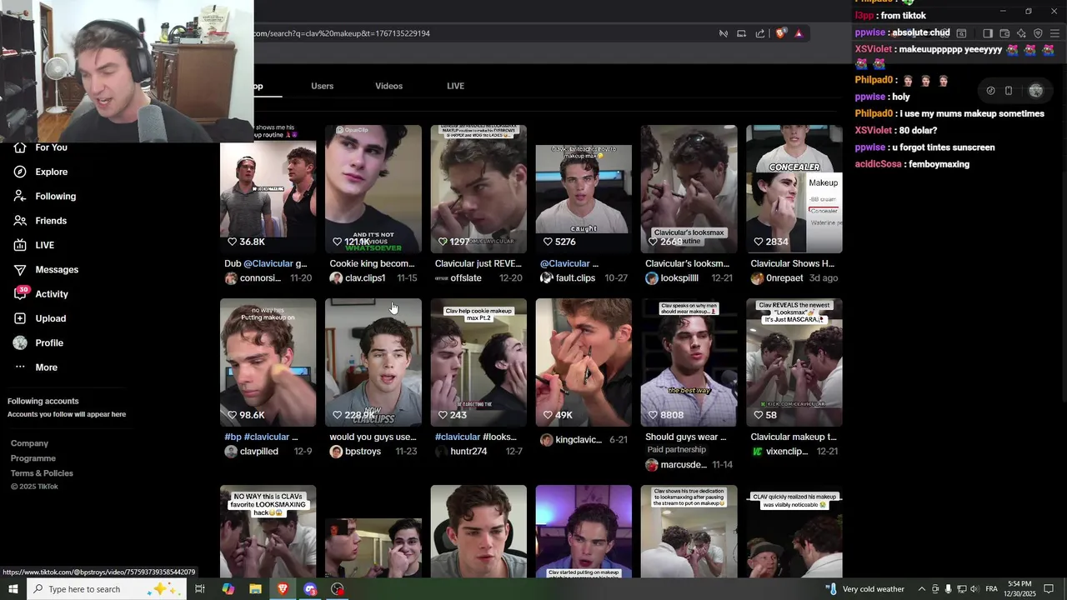The width and height of the screenshot is (1067, 600).
Task: Open the clavpilled creator profile link
Action: (259, 452)
